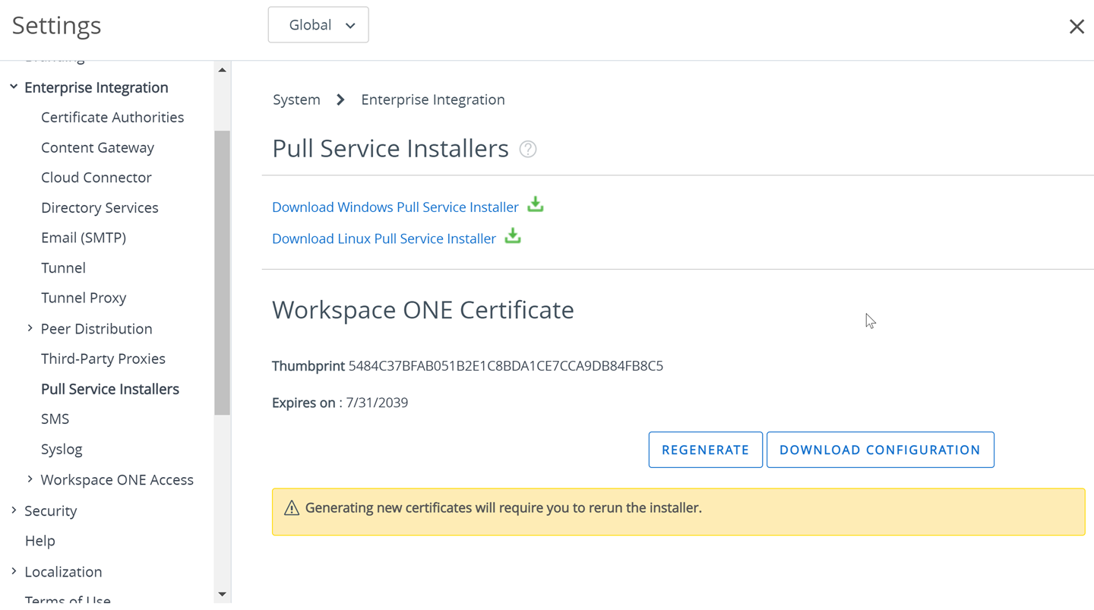This screenshot has height=610, width=1094.
Task: Click sidebar scrollbar down arrow
Action: [x=222, y=595]
